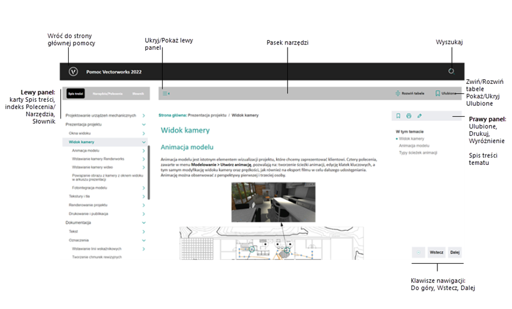This screenshot has height=309, width=512.
Task: Open Fotointegracja modelu tree item
Action: 90,188
